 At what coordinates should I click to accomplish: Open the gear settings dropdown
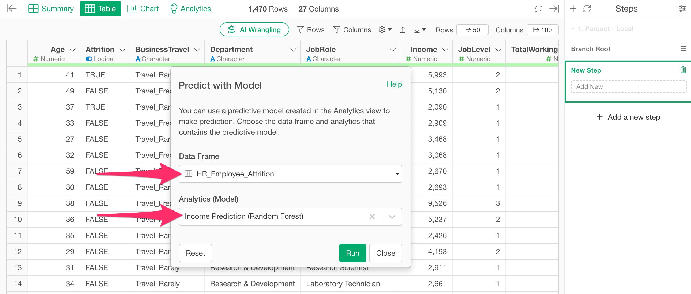pyautogui.click(x=385, y=30)
